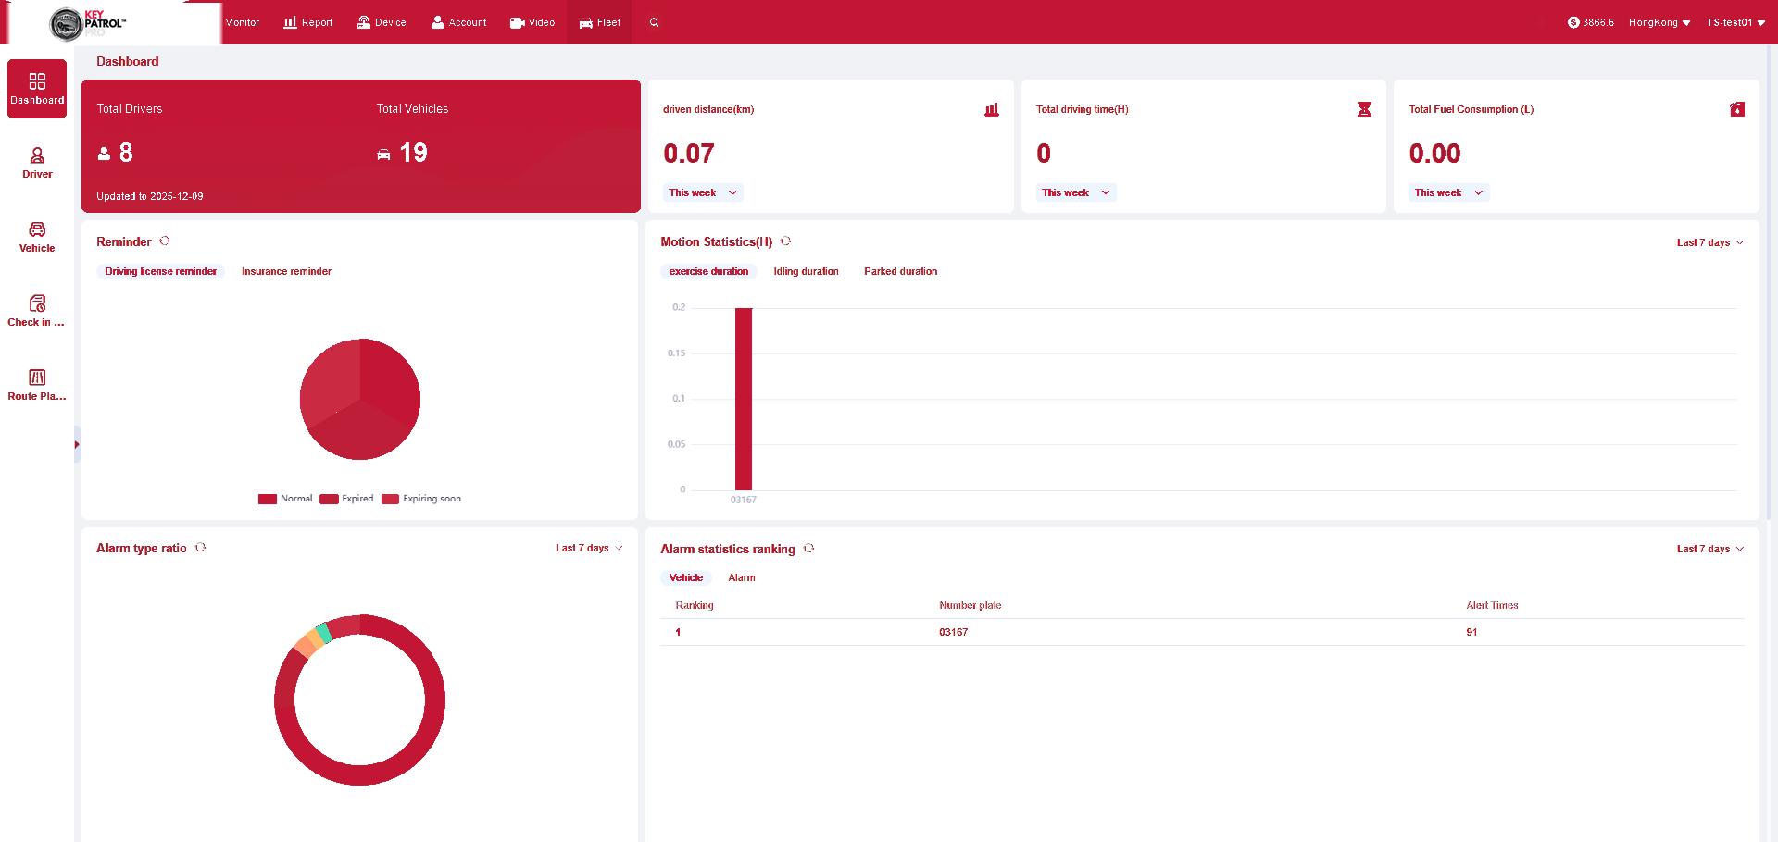Open Route Plan in the sidebar

(37, 385)
